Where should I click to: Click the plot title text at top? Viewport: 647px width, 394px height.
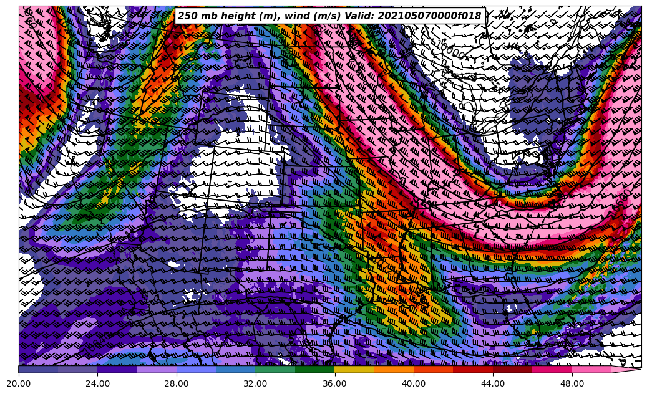[329, 16]
